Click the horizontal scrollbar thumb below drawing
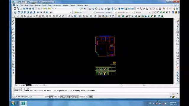This screenshot has width=189, height=106. pos(144,85)
